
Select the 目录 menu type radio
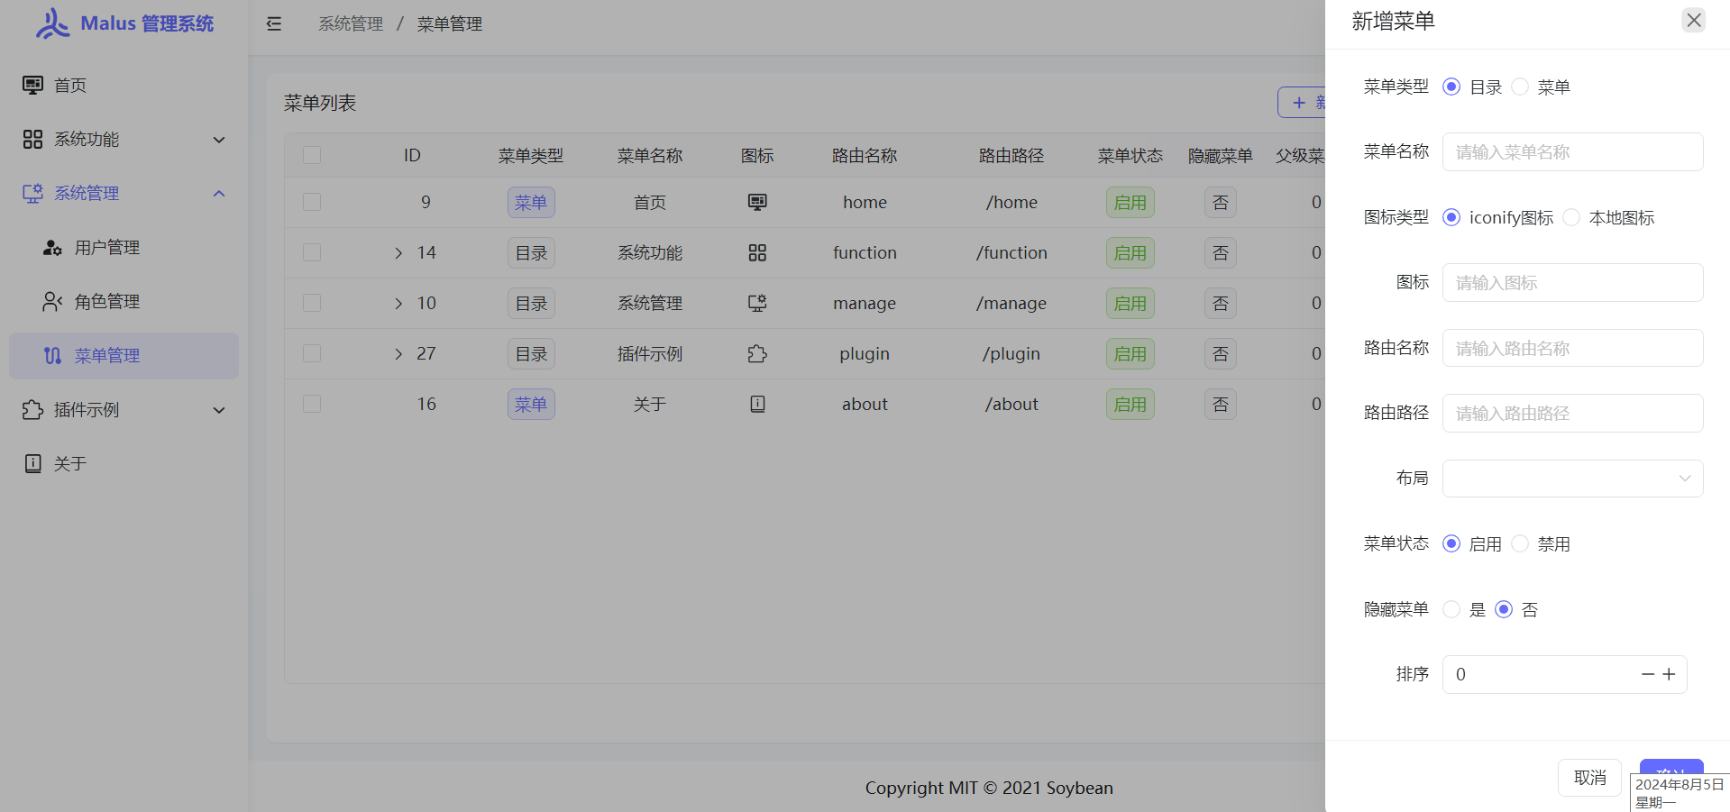[x=1451, y=87]
